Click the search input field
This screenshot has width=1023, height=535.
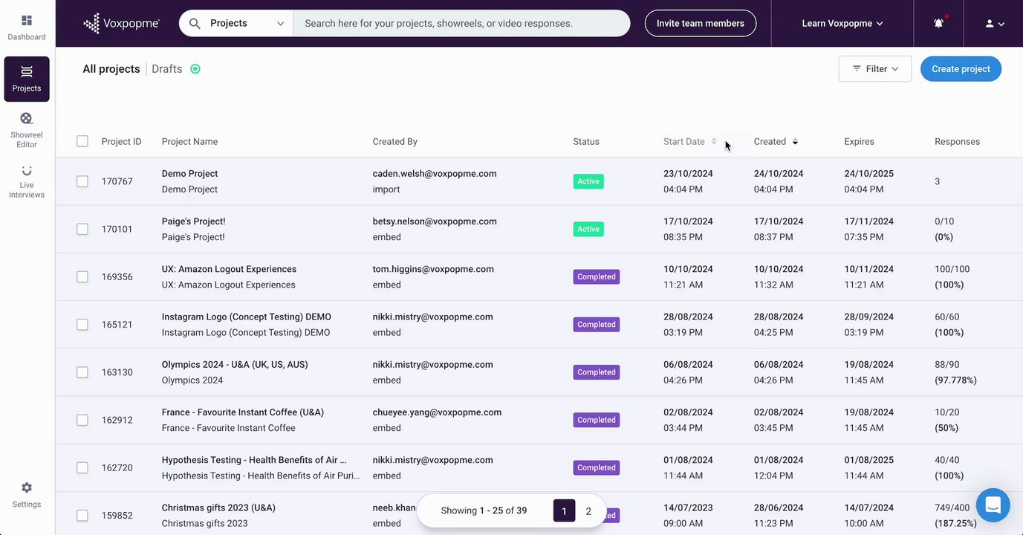coord(461,24)
